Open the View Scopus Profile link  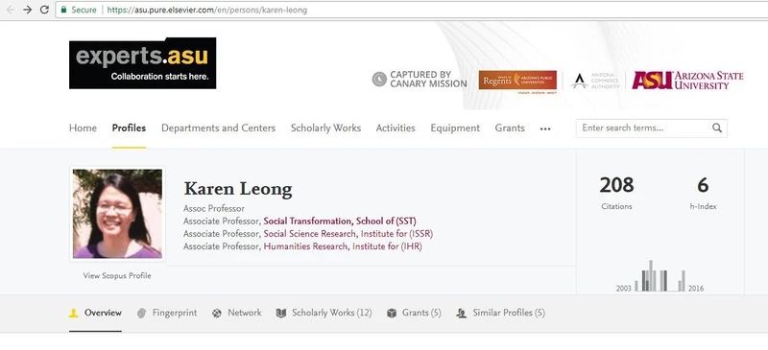pos(117,275)
